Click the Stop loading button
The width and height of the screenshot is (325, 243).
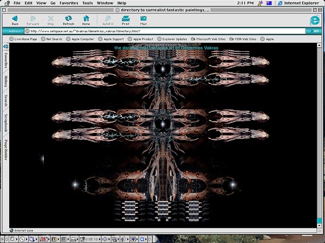[50, 21]
